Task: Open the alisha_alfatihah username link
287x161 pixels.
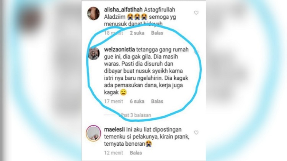Action: [x=123, y=10]
